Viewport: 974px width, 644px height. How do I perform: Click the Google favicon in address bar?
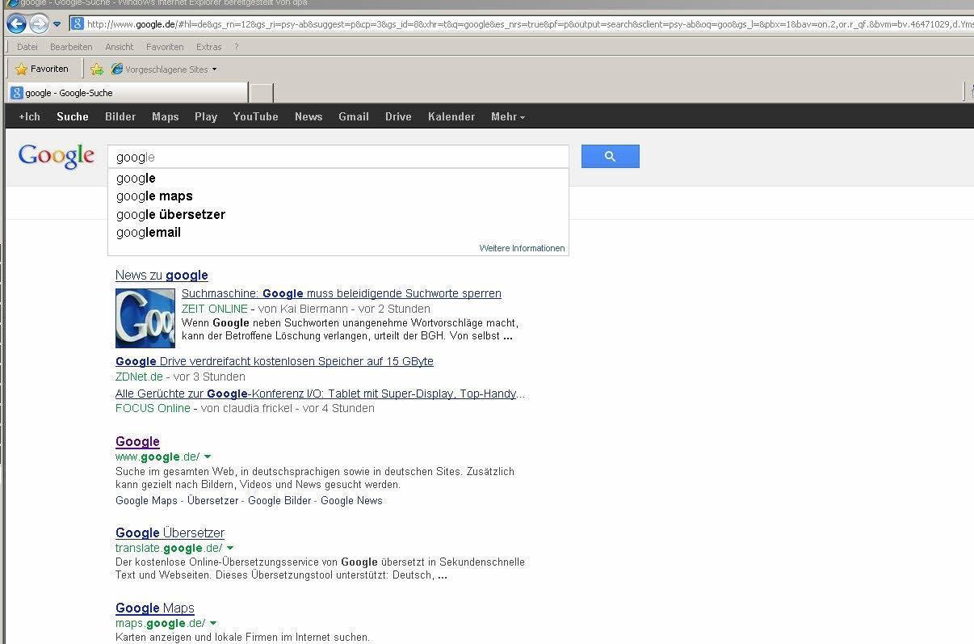[78, 24]
